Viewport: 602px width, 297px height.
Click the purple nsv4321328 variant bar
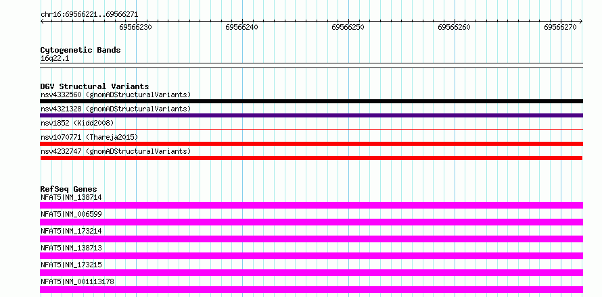point(311,115)
